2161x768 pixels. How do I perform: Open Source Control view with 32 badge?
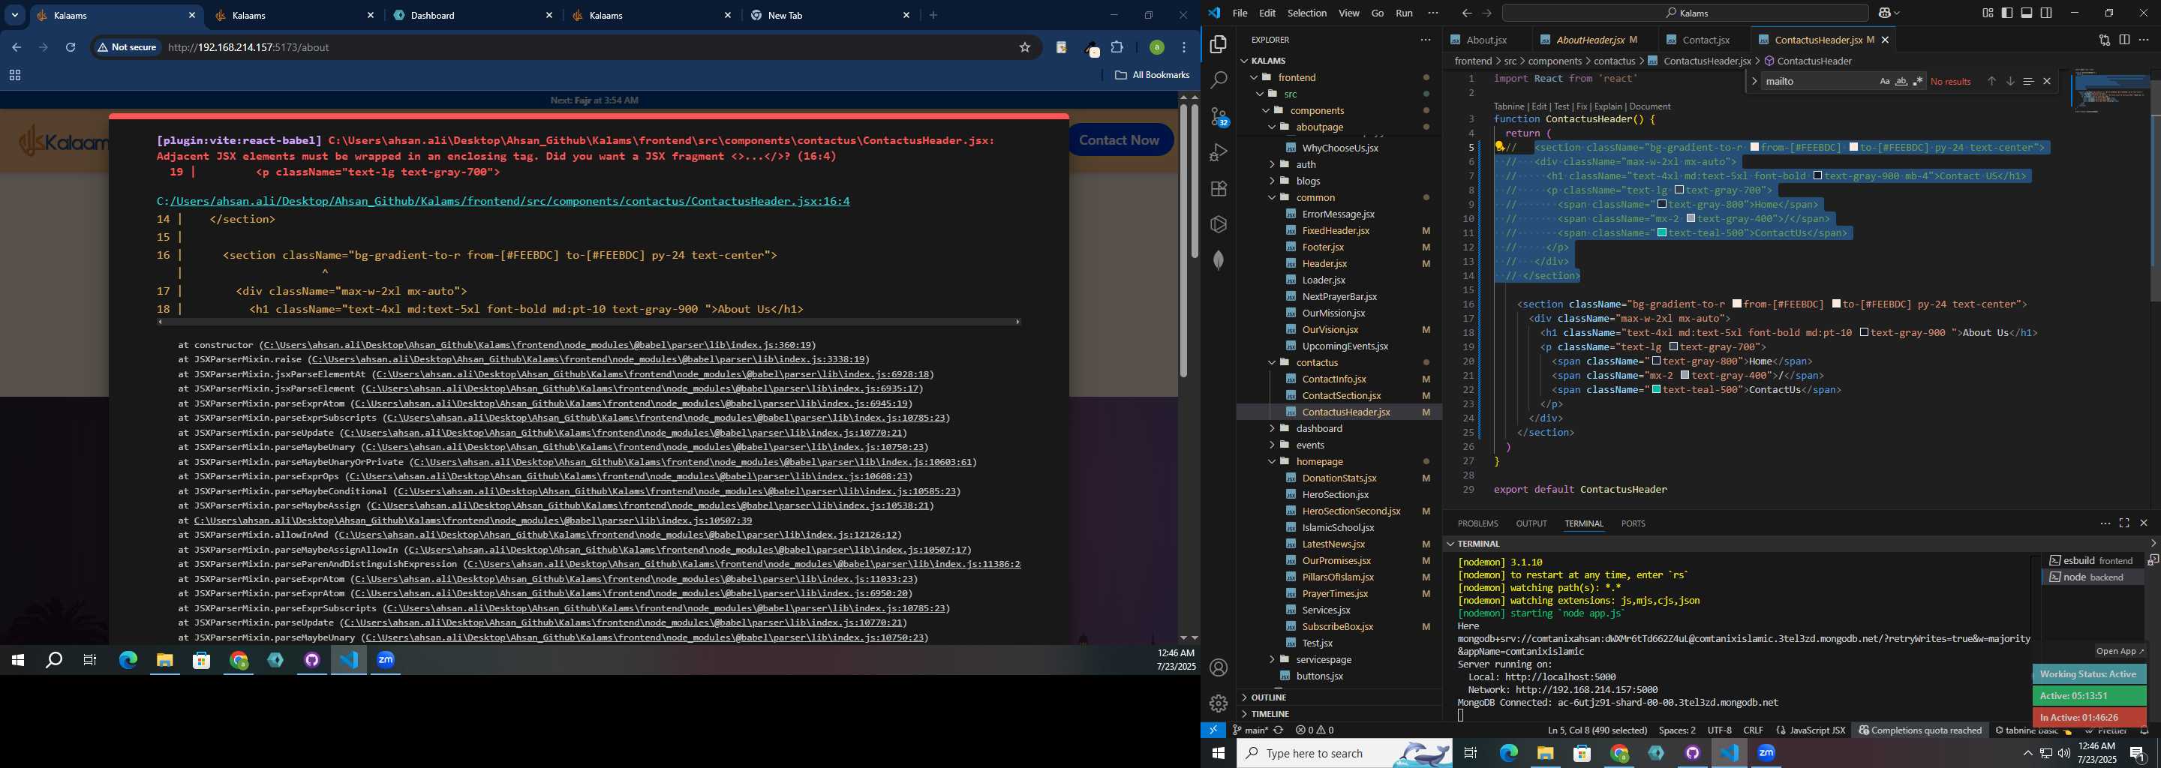click(x=1219, y=116)
